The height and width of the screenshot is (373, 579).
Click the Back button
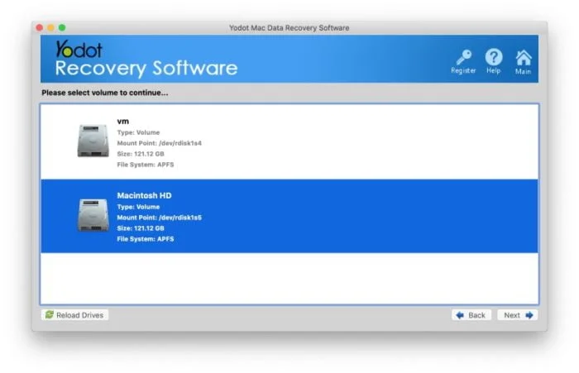click(x=471, y=315)
